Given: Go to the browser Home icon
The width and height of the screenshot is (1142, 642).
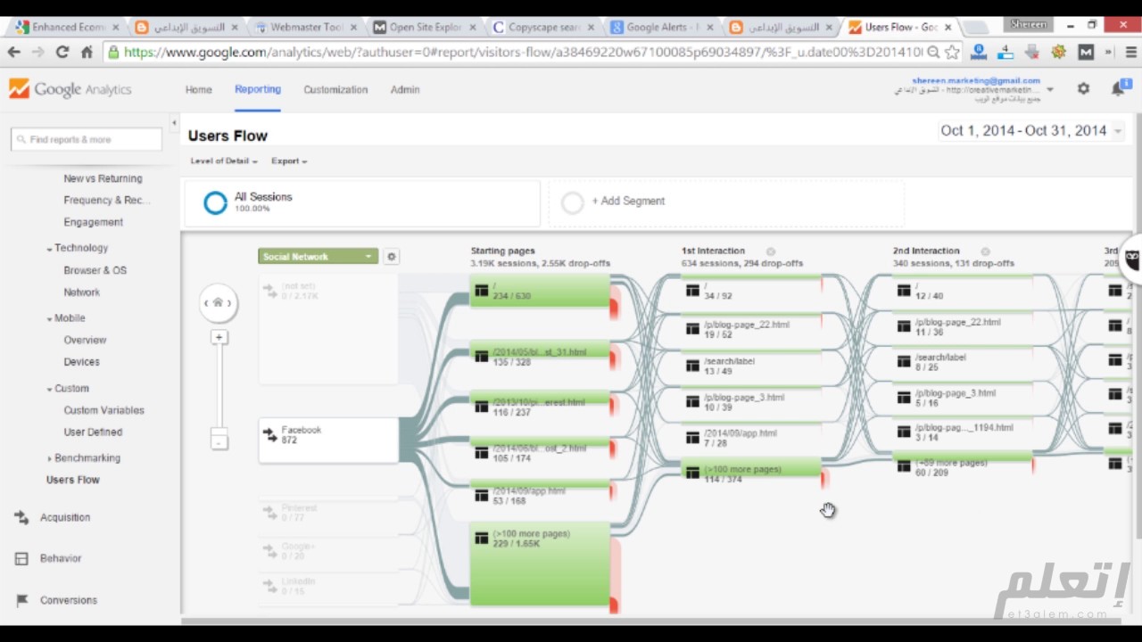Looking at the screenshot, I should [87, 53].
